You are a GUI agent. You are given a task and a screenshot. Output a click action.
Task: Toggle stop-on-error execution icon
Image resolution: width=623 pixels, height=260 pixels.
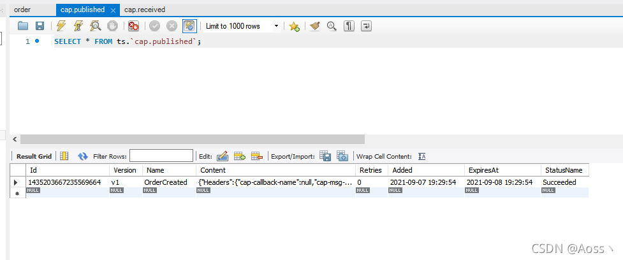point(133,26)
